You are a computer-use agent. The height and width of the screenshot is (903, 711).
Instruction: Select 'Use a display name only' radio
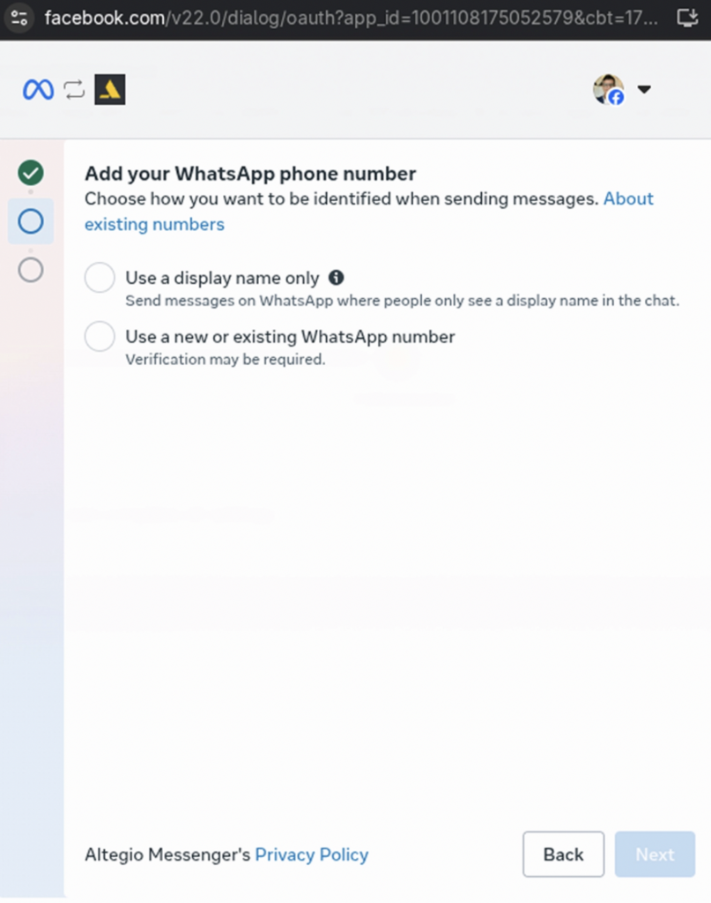tap(100, 278)
